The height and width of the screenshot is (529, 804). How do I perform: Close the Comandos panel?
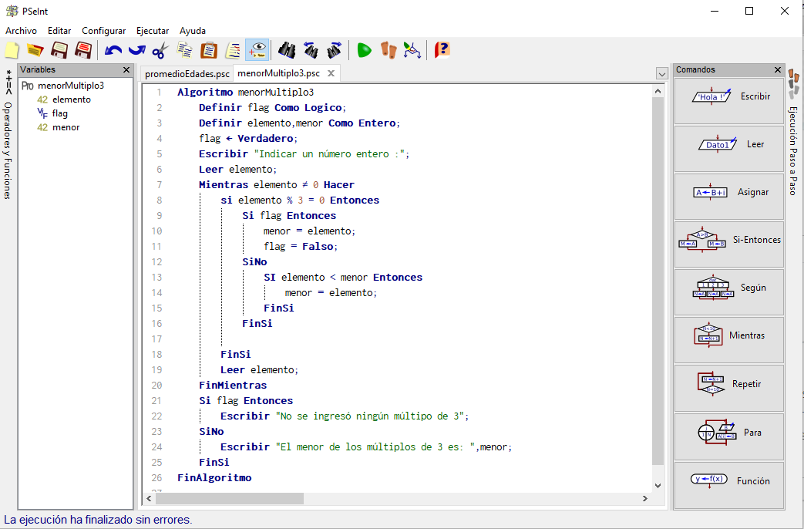coord(778,69)
